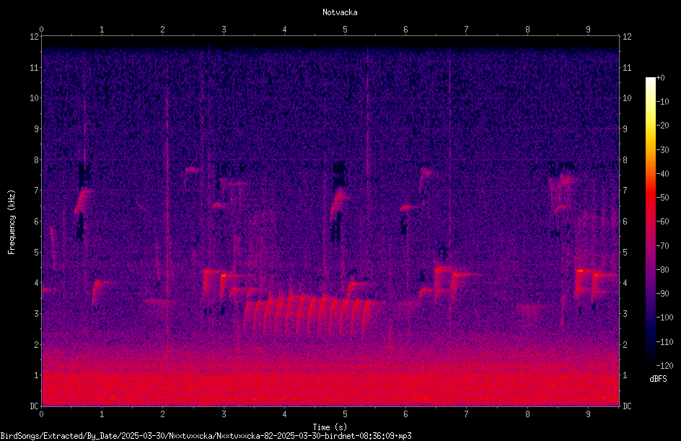Click the 9-second tick on the top time axis
This screenshot has height=441, width=681.
click(588, 29)
